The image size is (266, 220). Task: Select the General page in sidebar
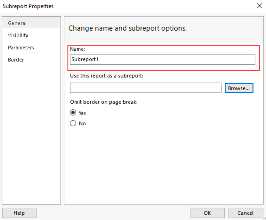coord(17,23)
